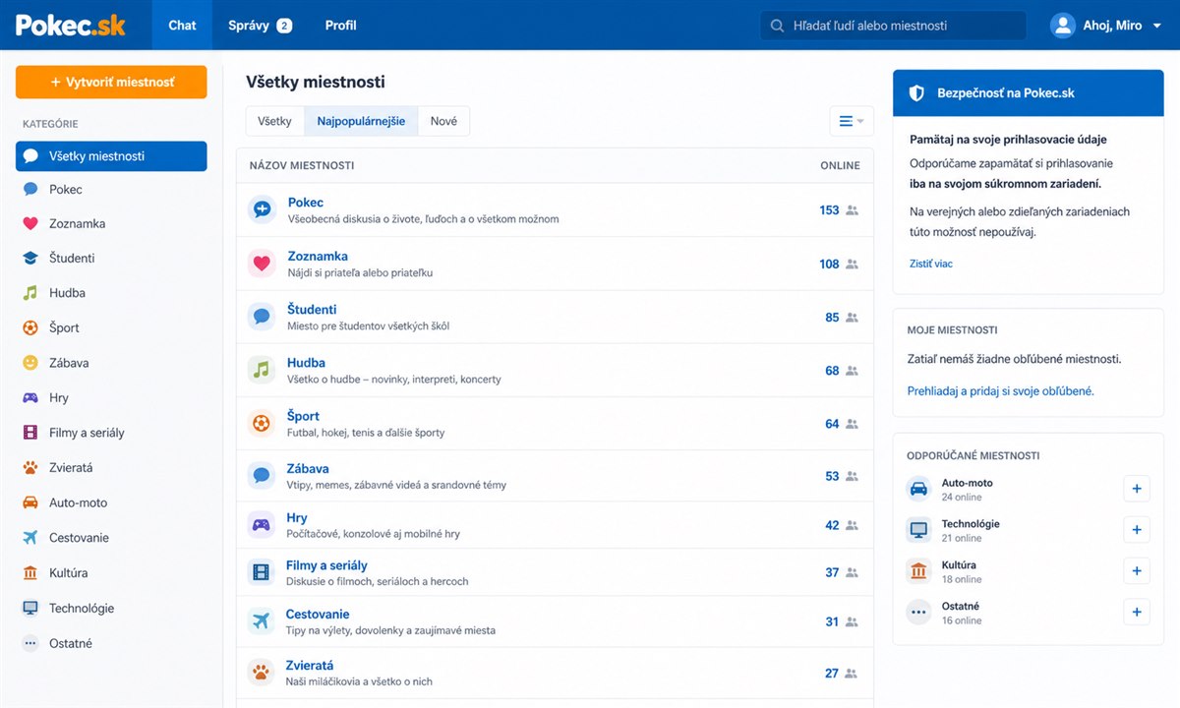Viewport: 1180px width, 708px height.
Task: Select Všetky miestnosti in sidebar
Action: point(111,155)
